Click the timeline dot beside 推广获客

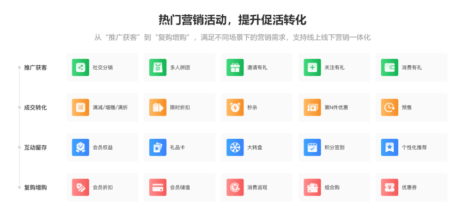coord(20,67)
